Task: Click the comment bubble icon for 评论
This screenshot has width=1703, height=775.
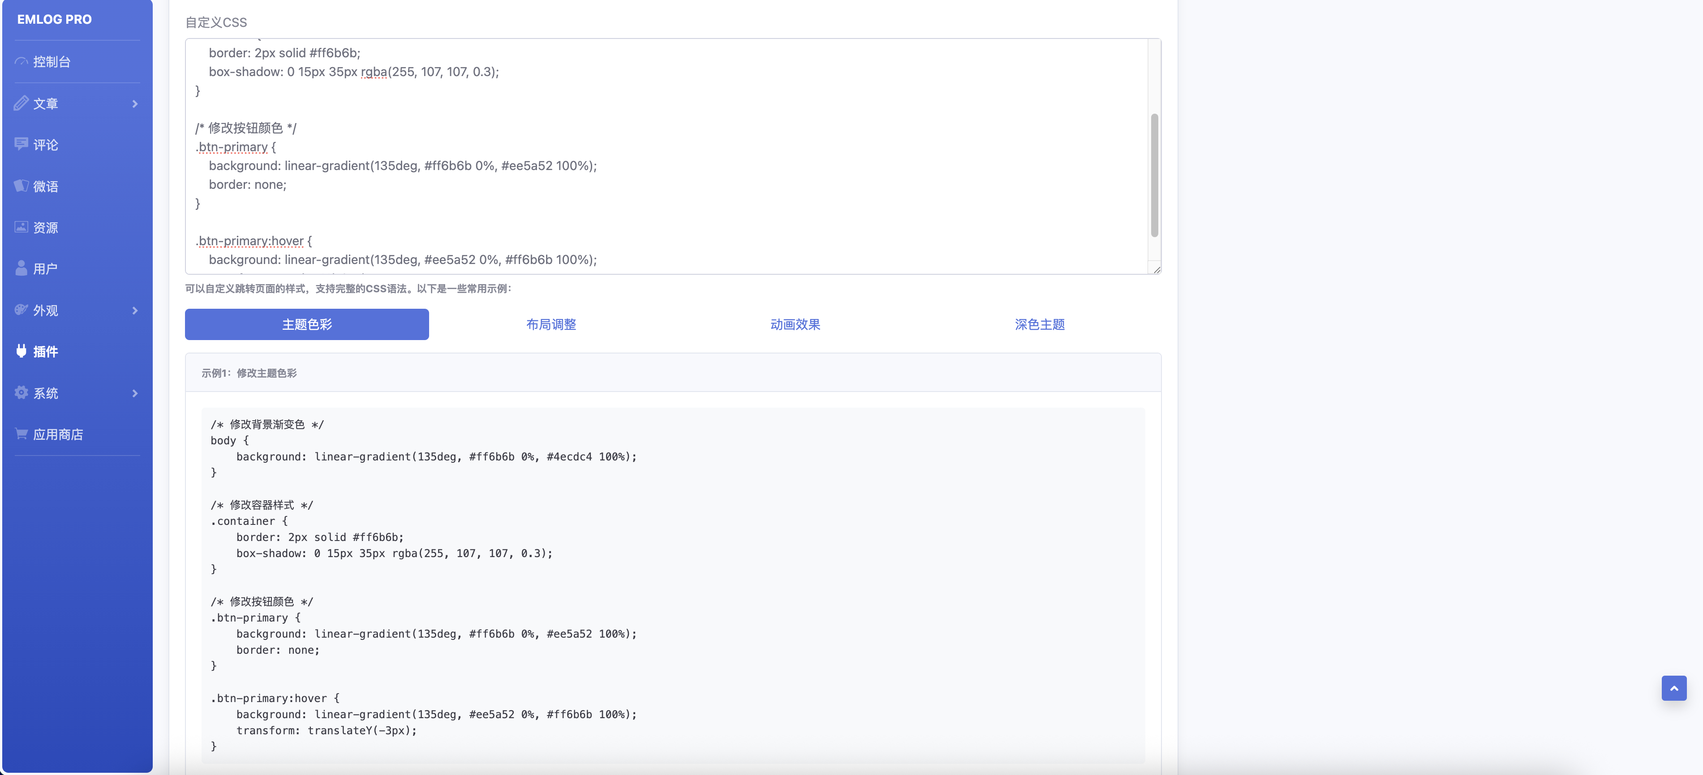Action: pyautogui.click(x=21, y=144)
